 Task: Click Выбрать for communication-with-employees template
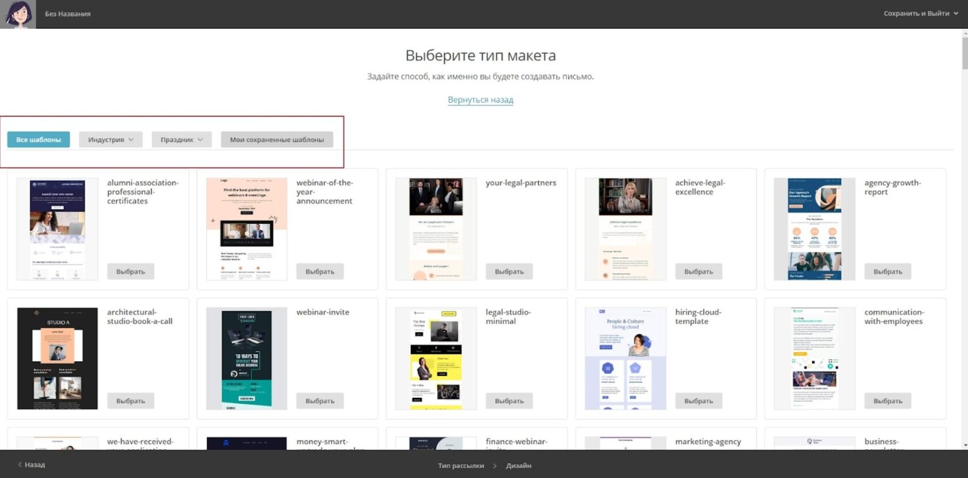[x=888, y=401]
